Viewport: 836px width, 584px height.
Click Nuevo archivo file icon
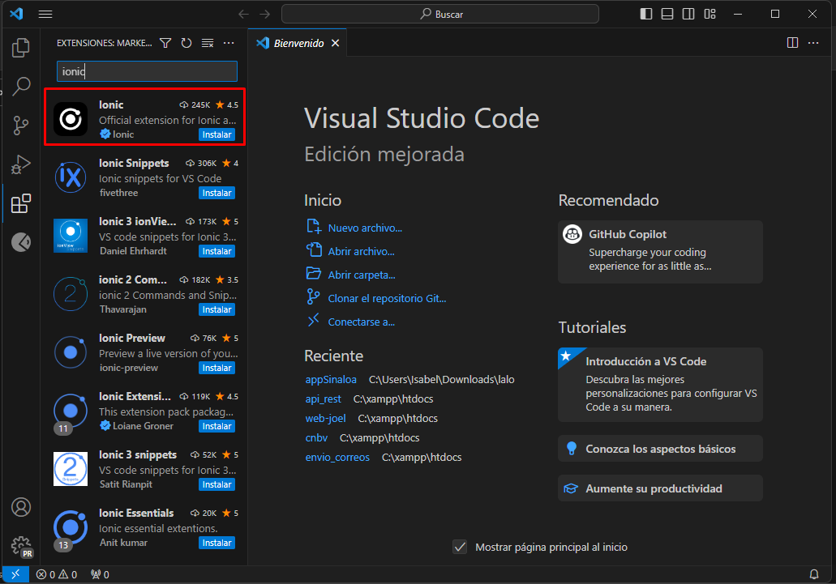coord(314,226)
